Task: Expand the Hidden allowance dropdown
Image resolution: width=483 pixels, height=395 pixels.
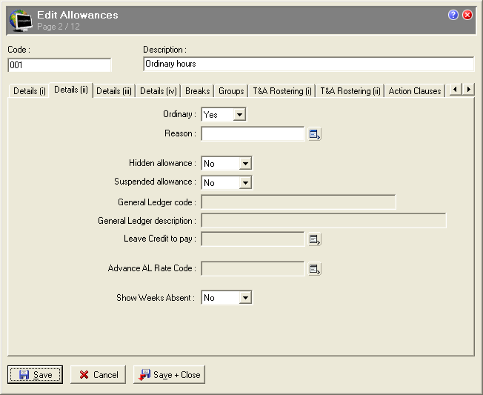Action: coord(245,163)
